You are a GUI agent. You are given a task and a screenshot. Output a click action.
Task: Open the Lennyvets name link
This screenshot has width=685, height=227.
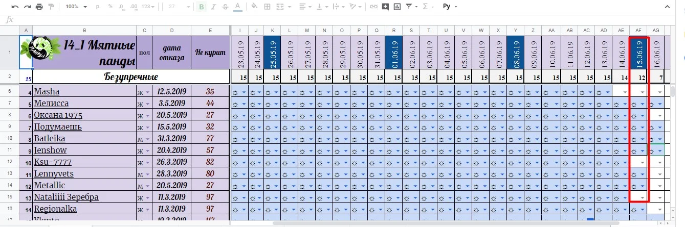tap(54, 173)
